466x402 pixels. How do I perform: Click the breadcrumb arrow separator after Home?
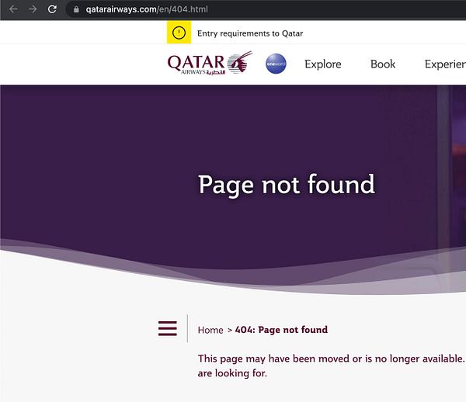pos(229,330)
